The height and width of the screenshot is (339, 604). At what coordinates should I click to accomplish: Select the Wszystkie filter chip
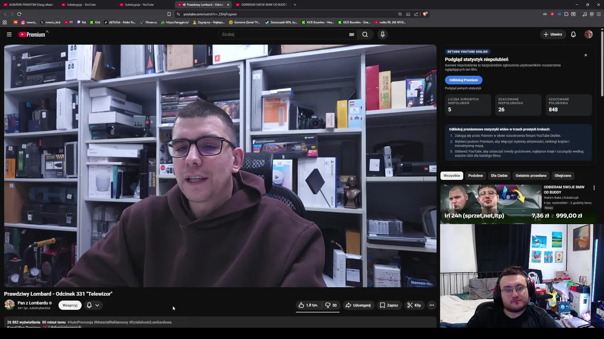coord(452,176)
